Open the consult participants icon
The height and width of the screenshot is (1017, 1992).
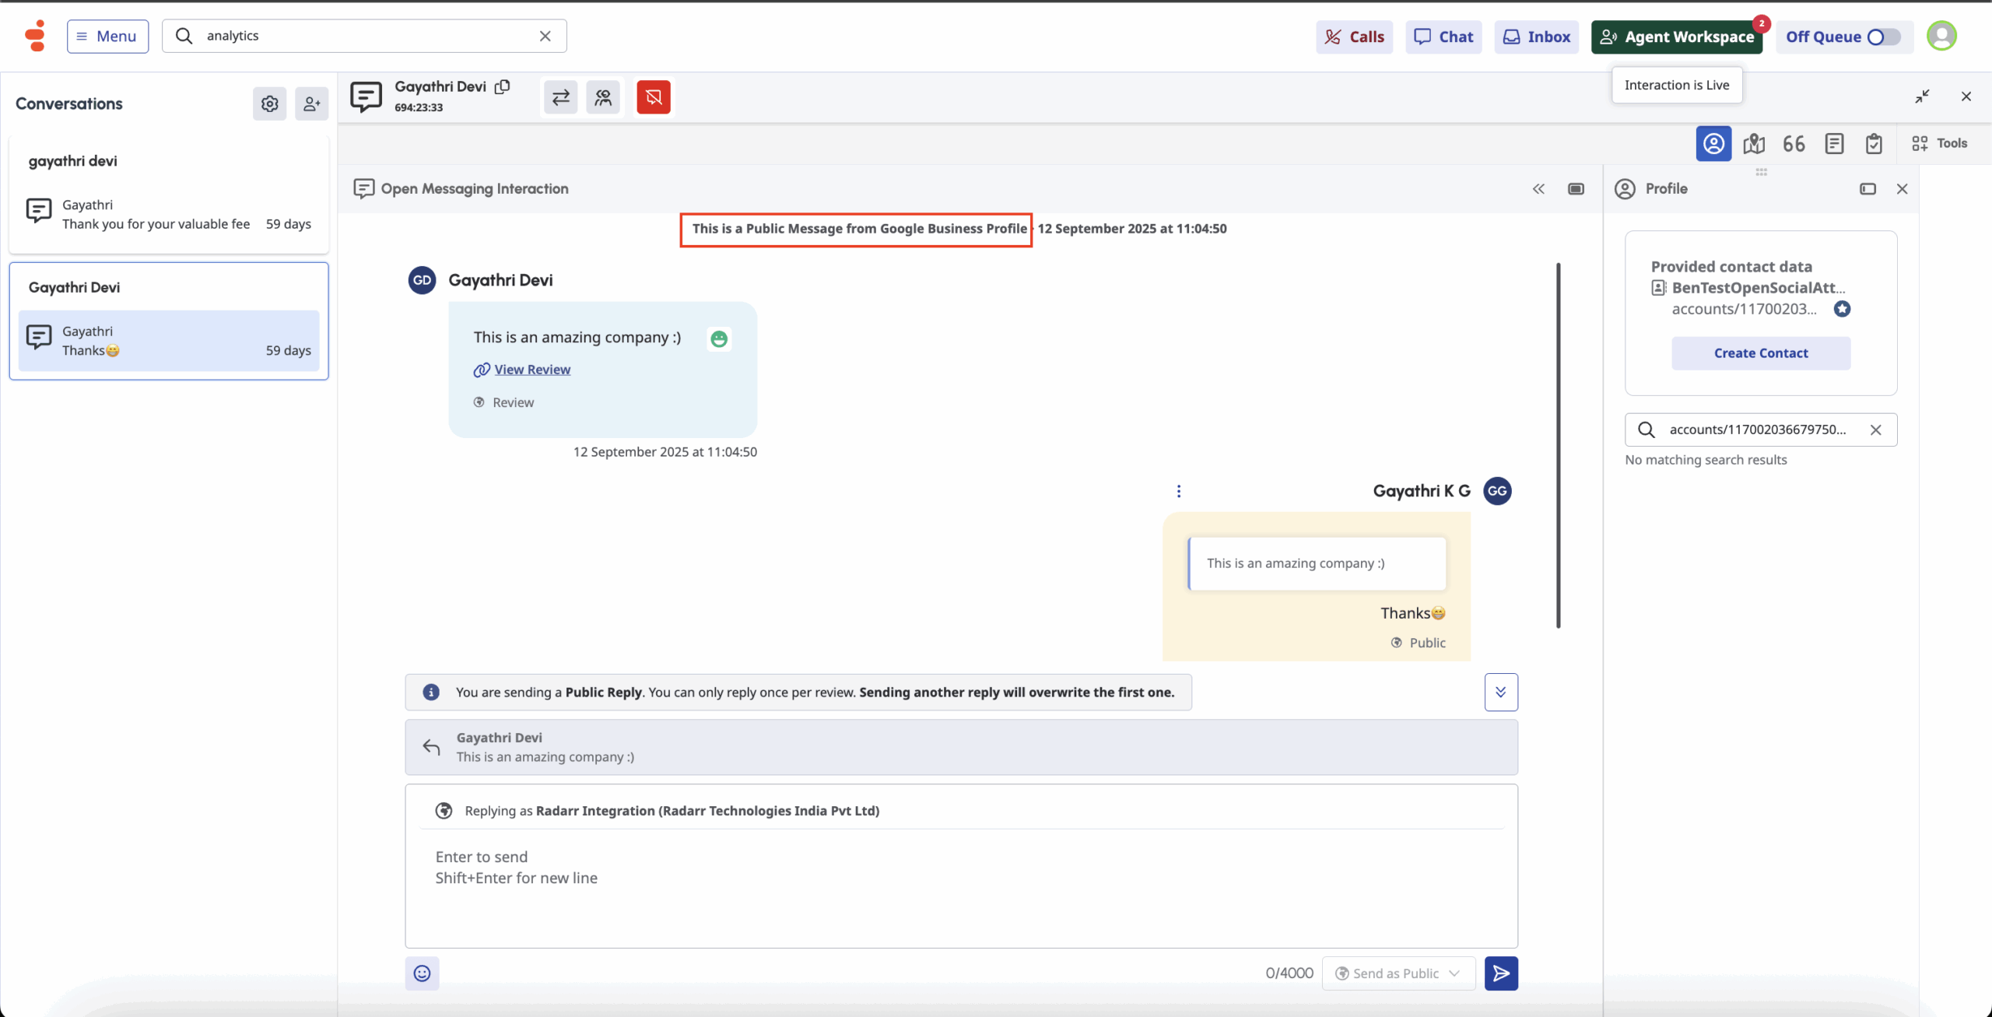pos(603,97)
